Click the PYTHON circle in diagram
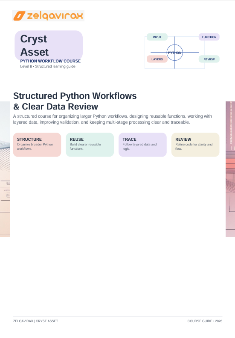Image resolution: width=235 pixels, height=338 pixels. [174, 53]
